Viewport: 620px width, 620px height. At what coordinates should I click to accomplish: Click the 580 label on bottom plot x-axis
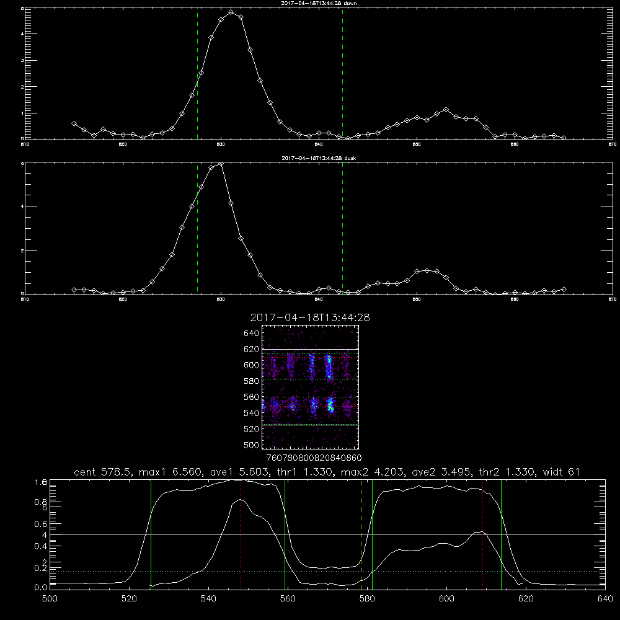(367, 599)
